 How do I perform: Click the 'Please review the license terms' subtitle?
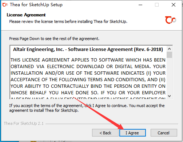68,21
